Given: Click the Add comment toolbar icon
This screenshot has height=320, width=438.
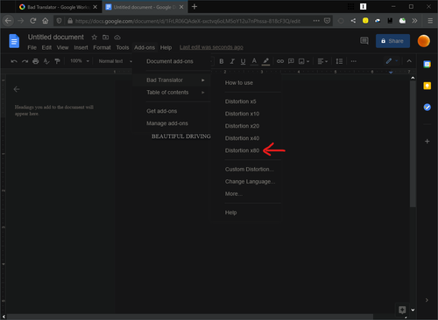Looking at the screenshot, I should click(291, 61).
